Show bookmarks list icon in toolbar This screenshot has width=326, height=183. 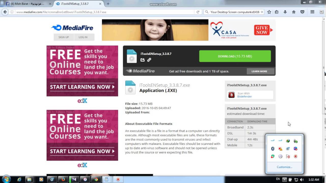pyautogui.click(x=277, y=12)
